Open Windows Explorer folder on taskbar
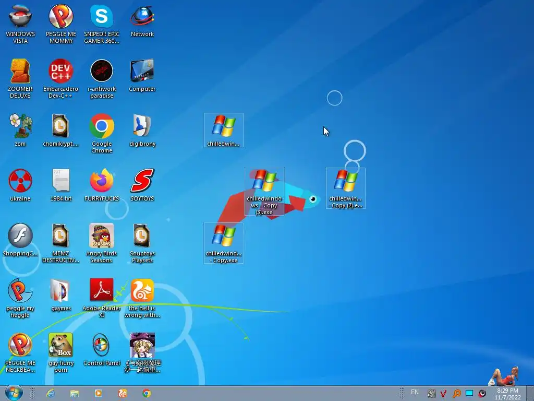 click(74, 394)
